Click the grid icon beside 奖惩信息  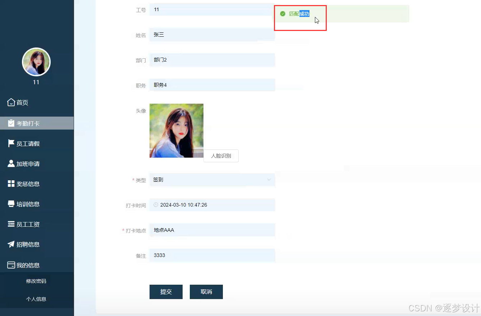(x=11, y=184)
